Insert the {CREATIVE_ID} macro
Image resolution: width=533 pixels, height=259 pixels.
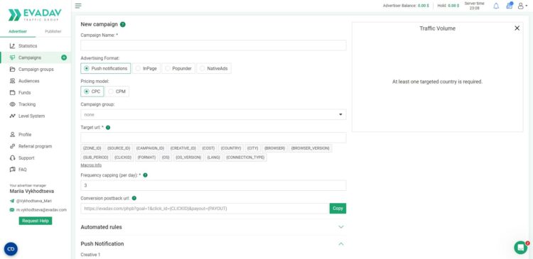point(183,148)
